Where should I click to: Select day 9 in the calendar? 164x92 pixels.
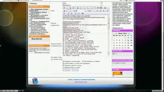tap(128, 40)
